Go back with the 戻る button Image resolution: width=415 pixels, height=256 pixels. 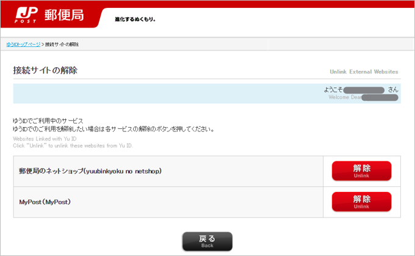pyautogui.click(x=207, y=241)
